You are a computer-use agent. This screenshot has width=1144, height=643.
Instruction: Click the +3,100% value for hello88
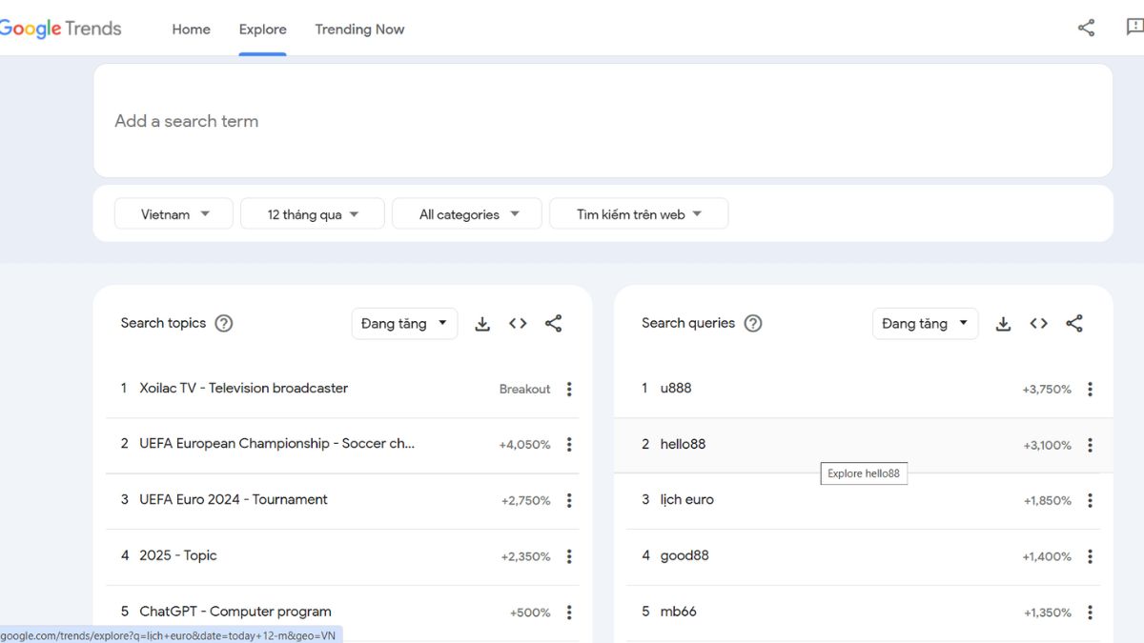point(1047,445)
